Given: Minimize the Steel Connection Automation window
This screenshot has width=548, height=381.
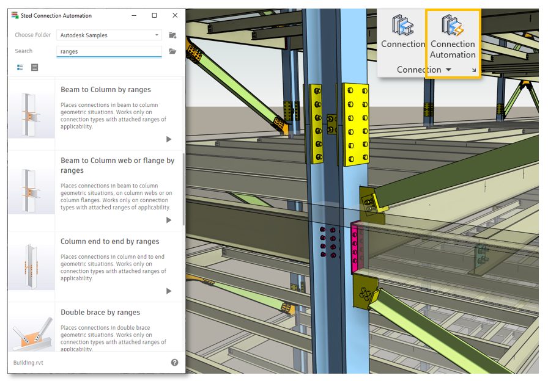Looking at the screenshot, I should 134,15.
